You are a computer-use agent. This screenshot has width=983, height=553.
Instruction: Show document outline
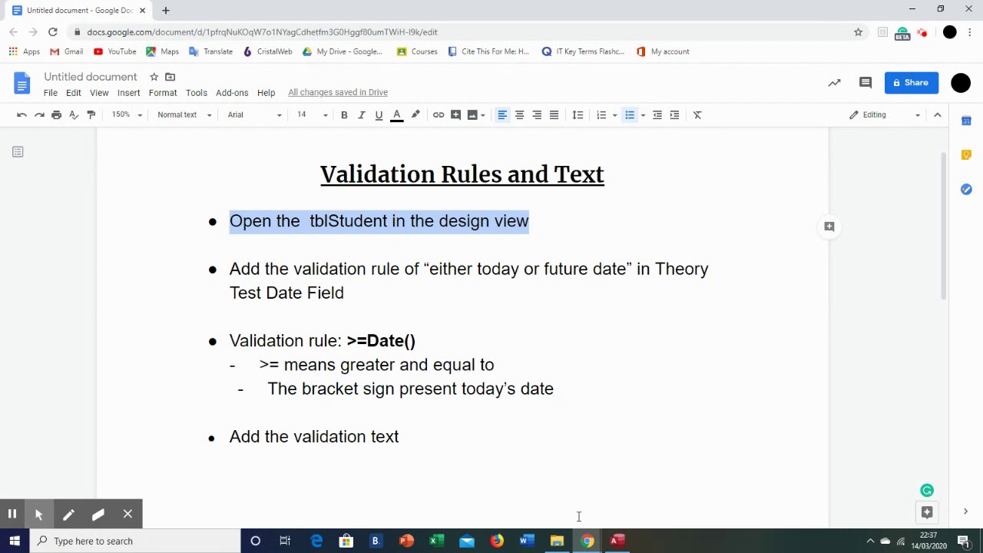[x=18, y=152]
